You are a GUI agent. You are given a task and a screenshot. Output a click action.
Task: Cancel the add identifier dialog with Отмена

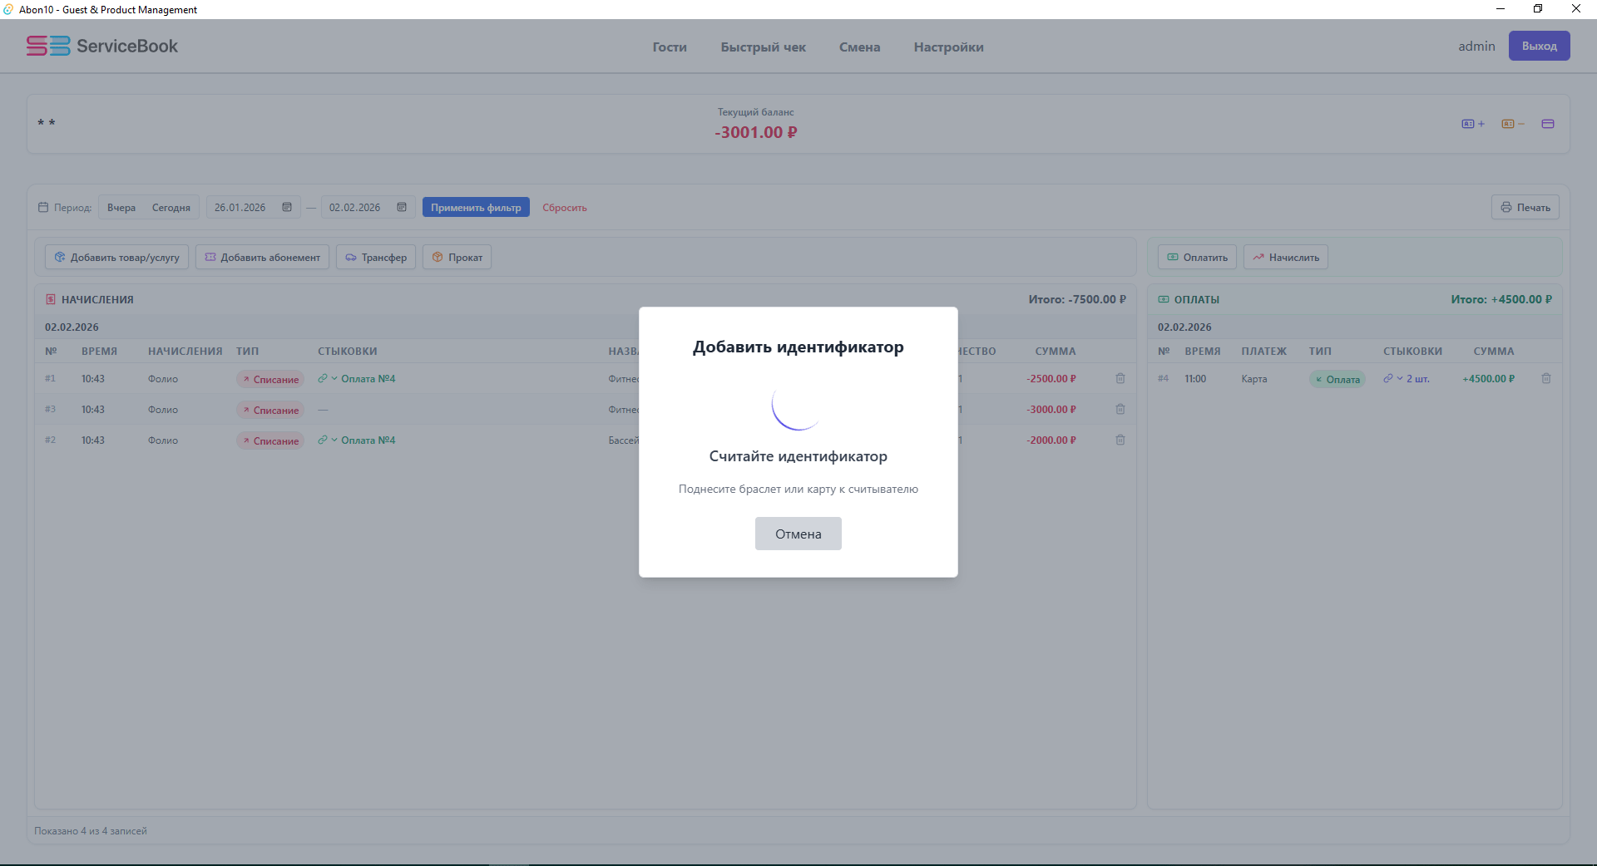click(x=798, y=534)
